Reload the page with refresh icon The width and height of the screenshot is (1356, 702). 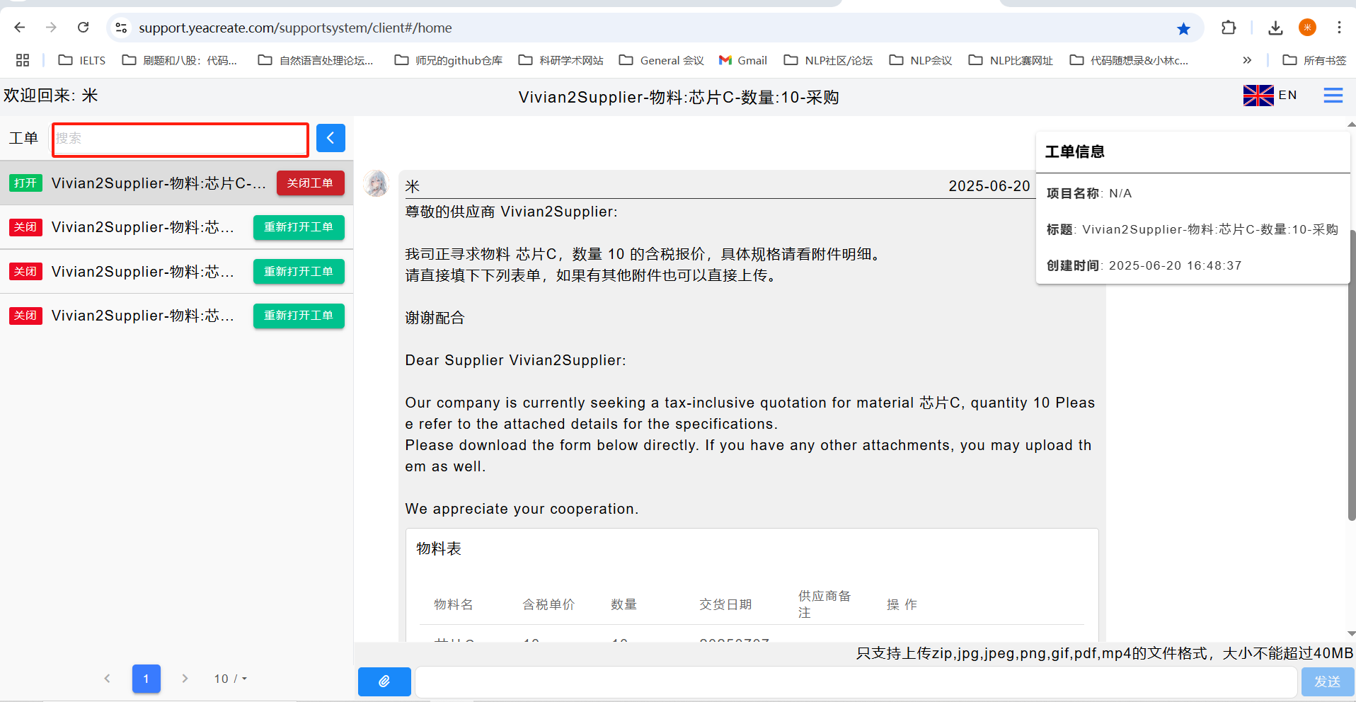point(84,28)
